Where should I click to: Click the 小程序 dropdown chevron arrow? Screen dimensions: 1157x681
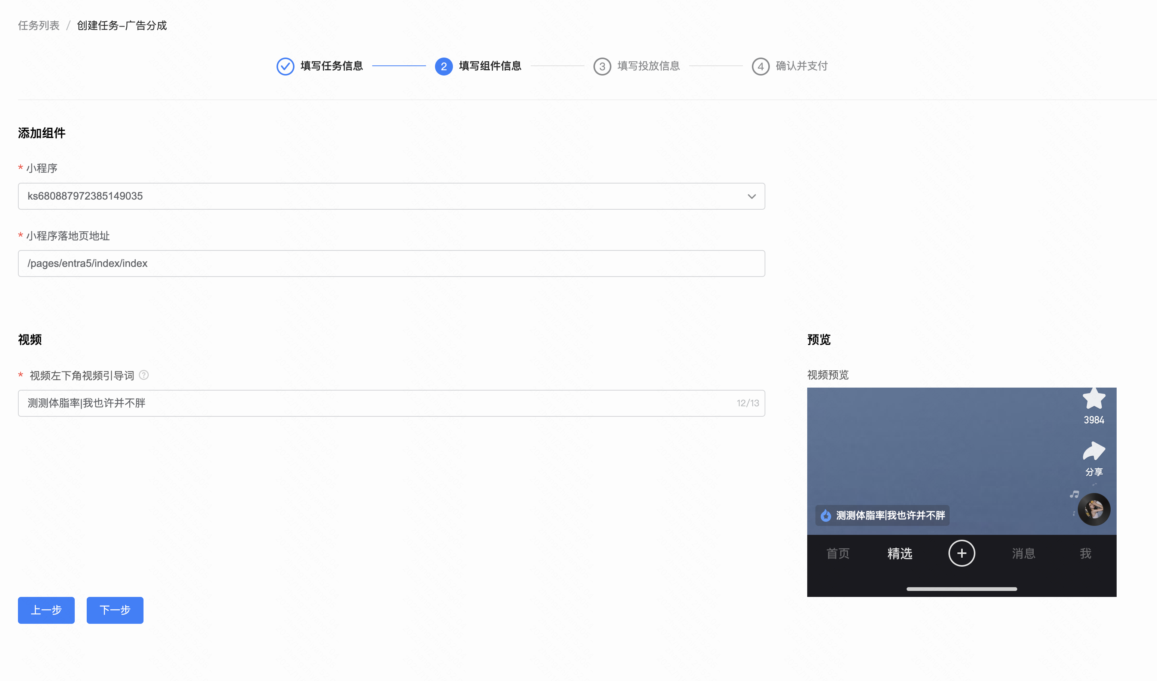click(751, 196)
